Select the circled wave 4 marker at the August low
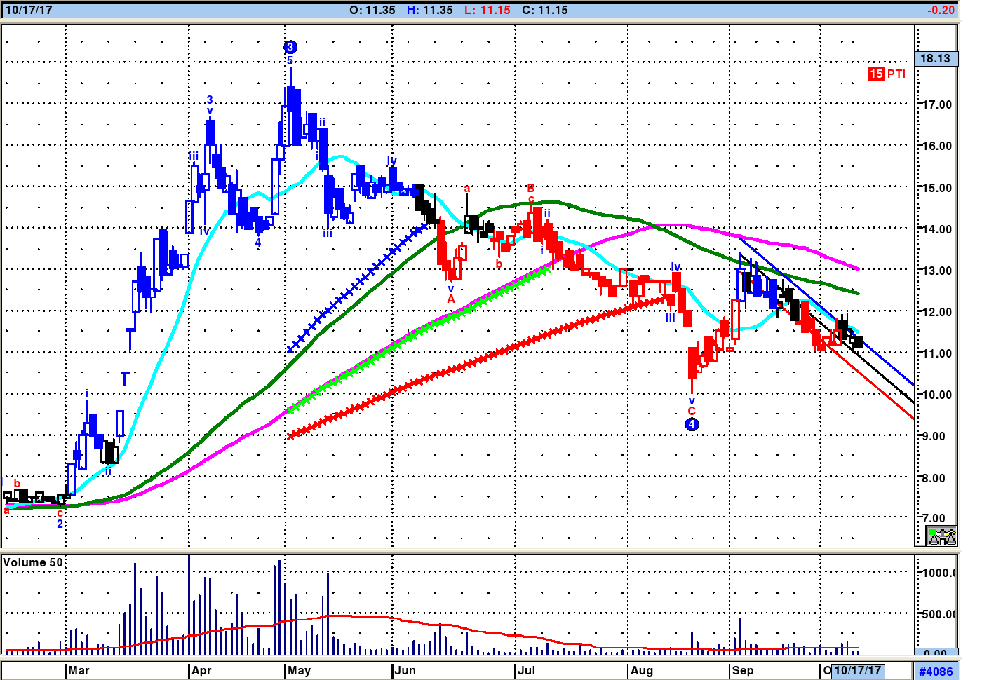This screenshot has width=982, height=680. pos(692,424)
